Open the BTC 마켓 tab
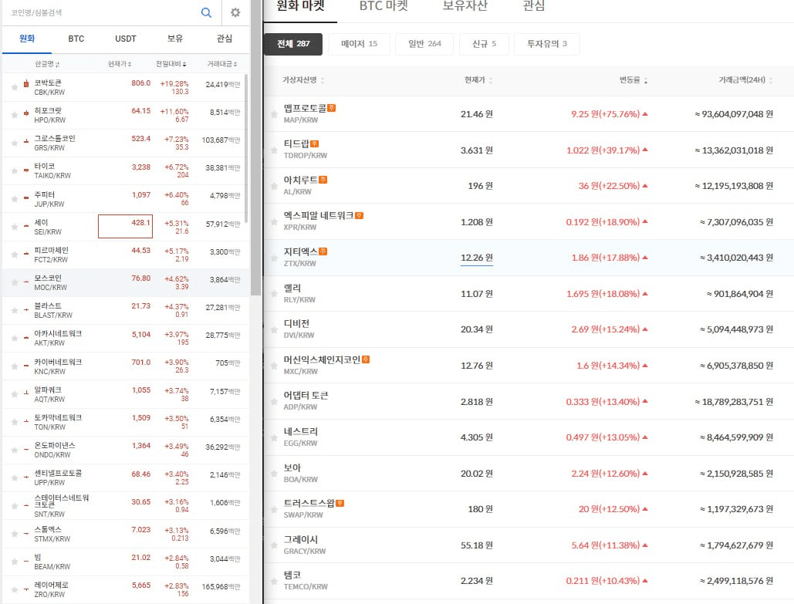Image resolution: width=794 pixels, height=604 pixels. 383,6
